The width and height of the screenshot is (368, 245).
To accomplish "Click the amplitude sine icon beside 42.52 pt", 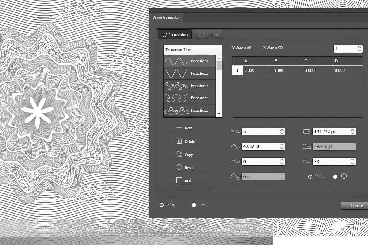I will click(x=236, y=147).
